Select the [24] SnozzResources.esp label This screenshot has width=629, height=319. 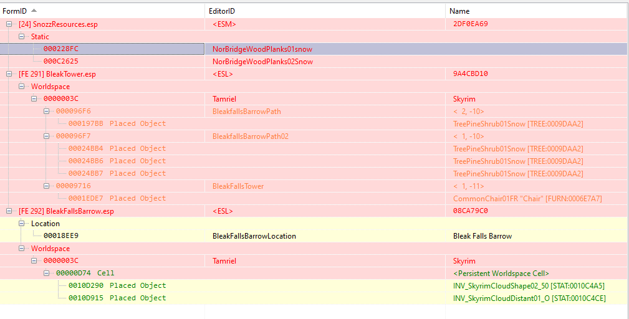pyautogui.click(x=58, y=24)
